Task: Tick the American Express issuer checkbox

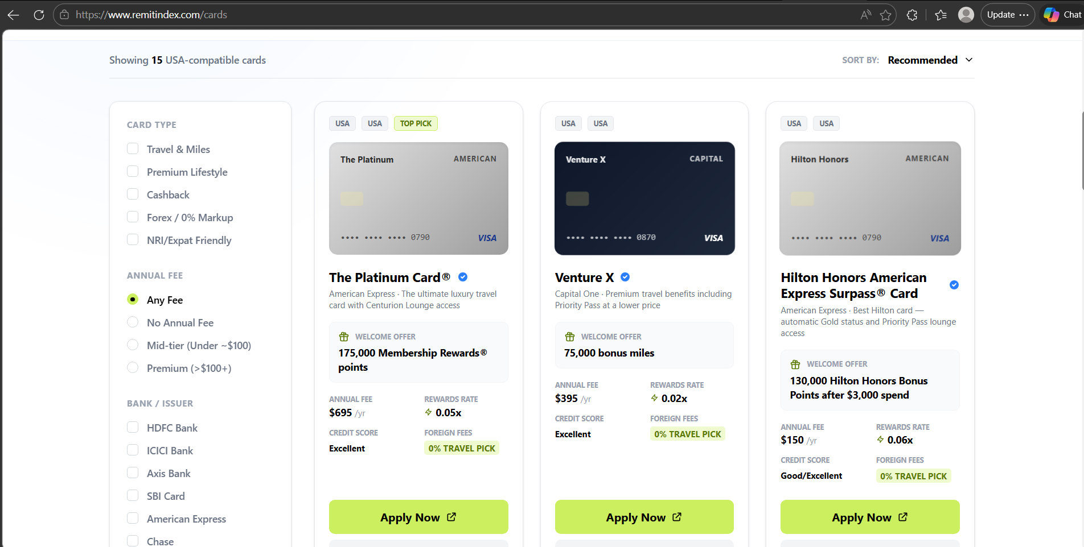Action: point(133,519)
